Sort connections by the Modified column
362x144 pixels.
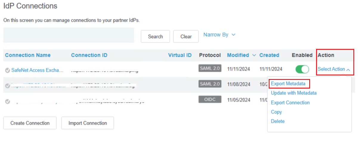(238, 55)
